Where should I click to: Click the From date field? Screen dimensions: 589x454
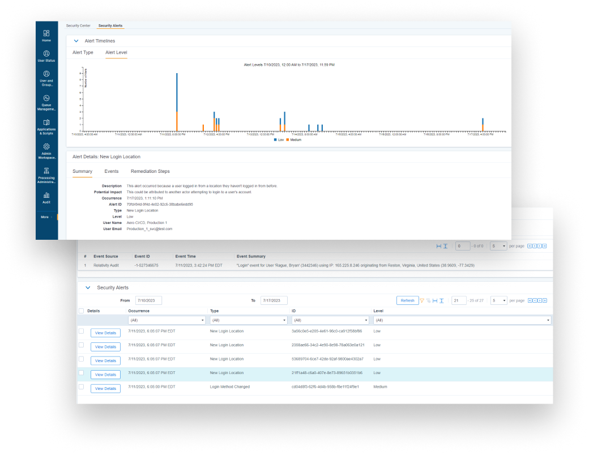click(149, 300)
